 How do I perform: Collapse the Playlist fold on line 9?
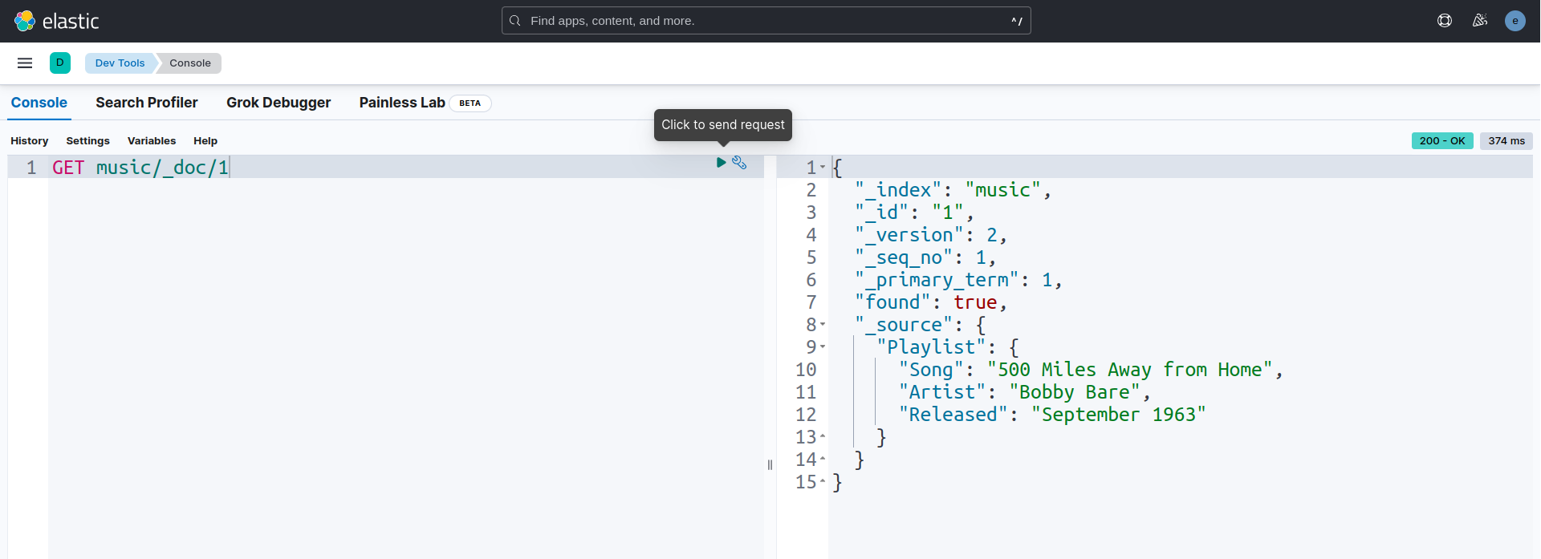click(823, 346)
